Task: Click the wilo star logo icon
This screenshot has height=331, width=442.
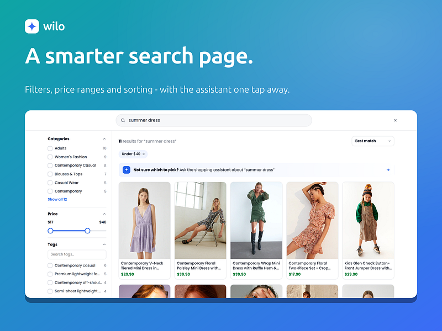Action: click(32, 26)
